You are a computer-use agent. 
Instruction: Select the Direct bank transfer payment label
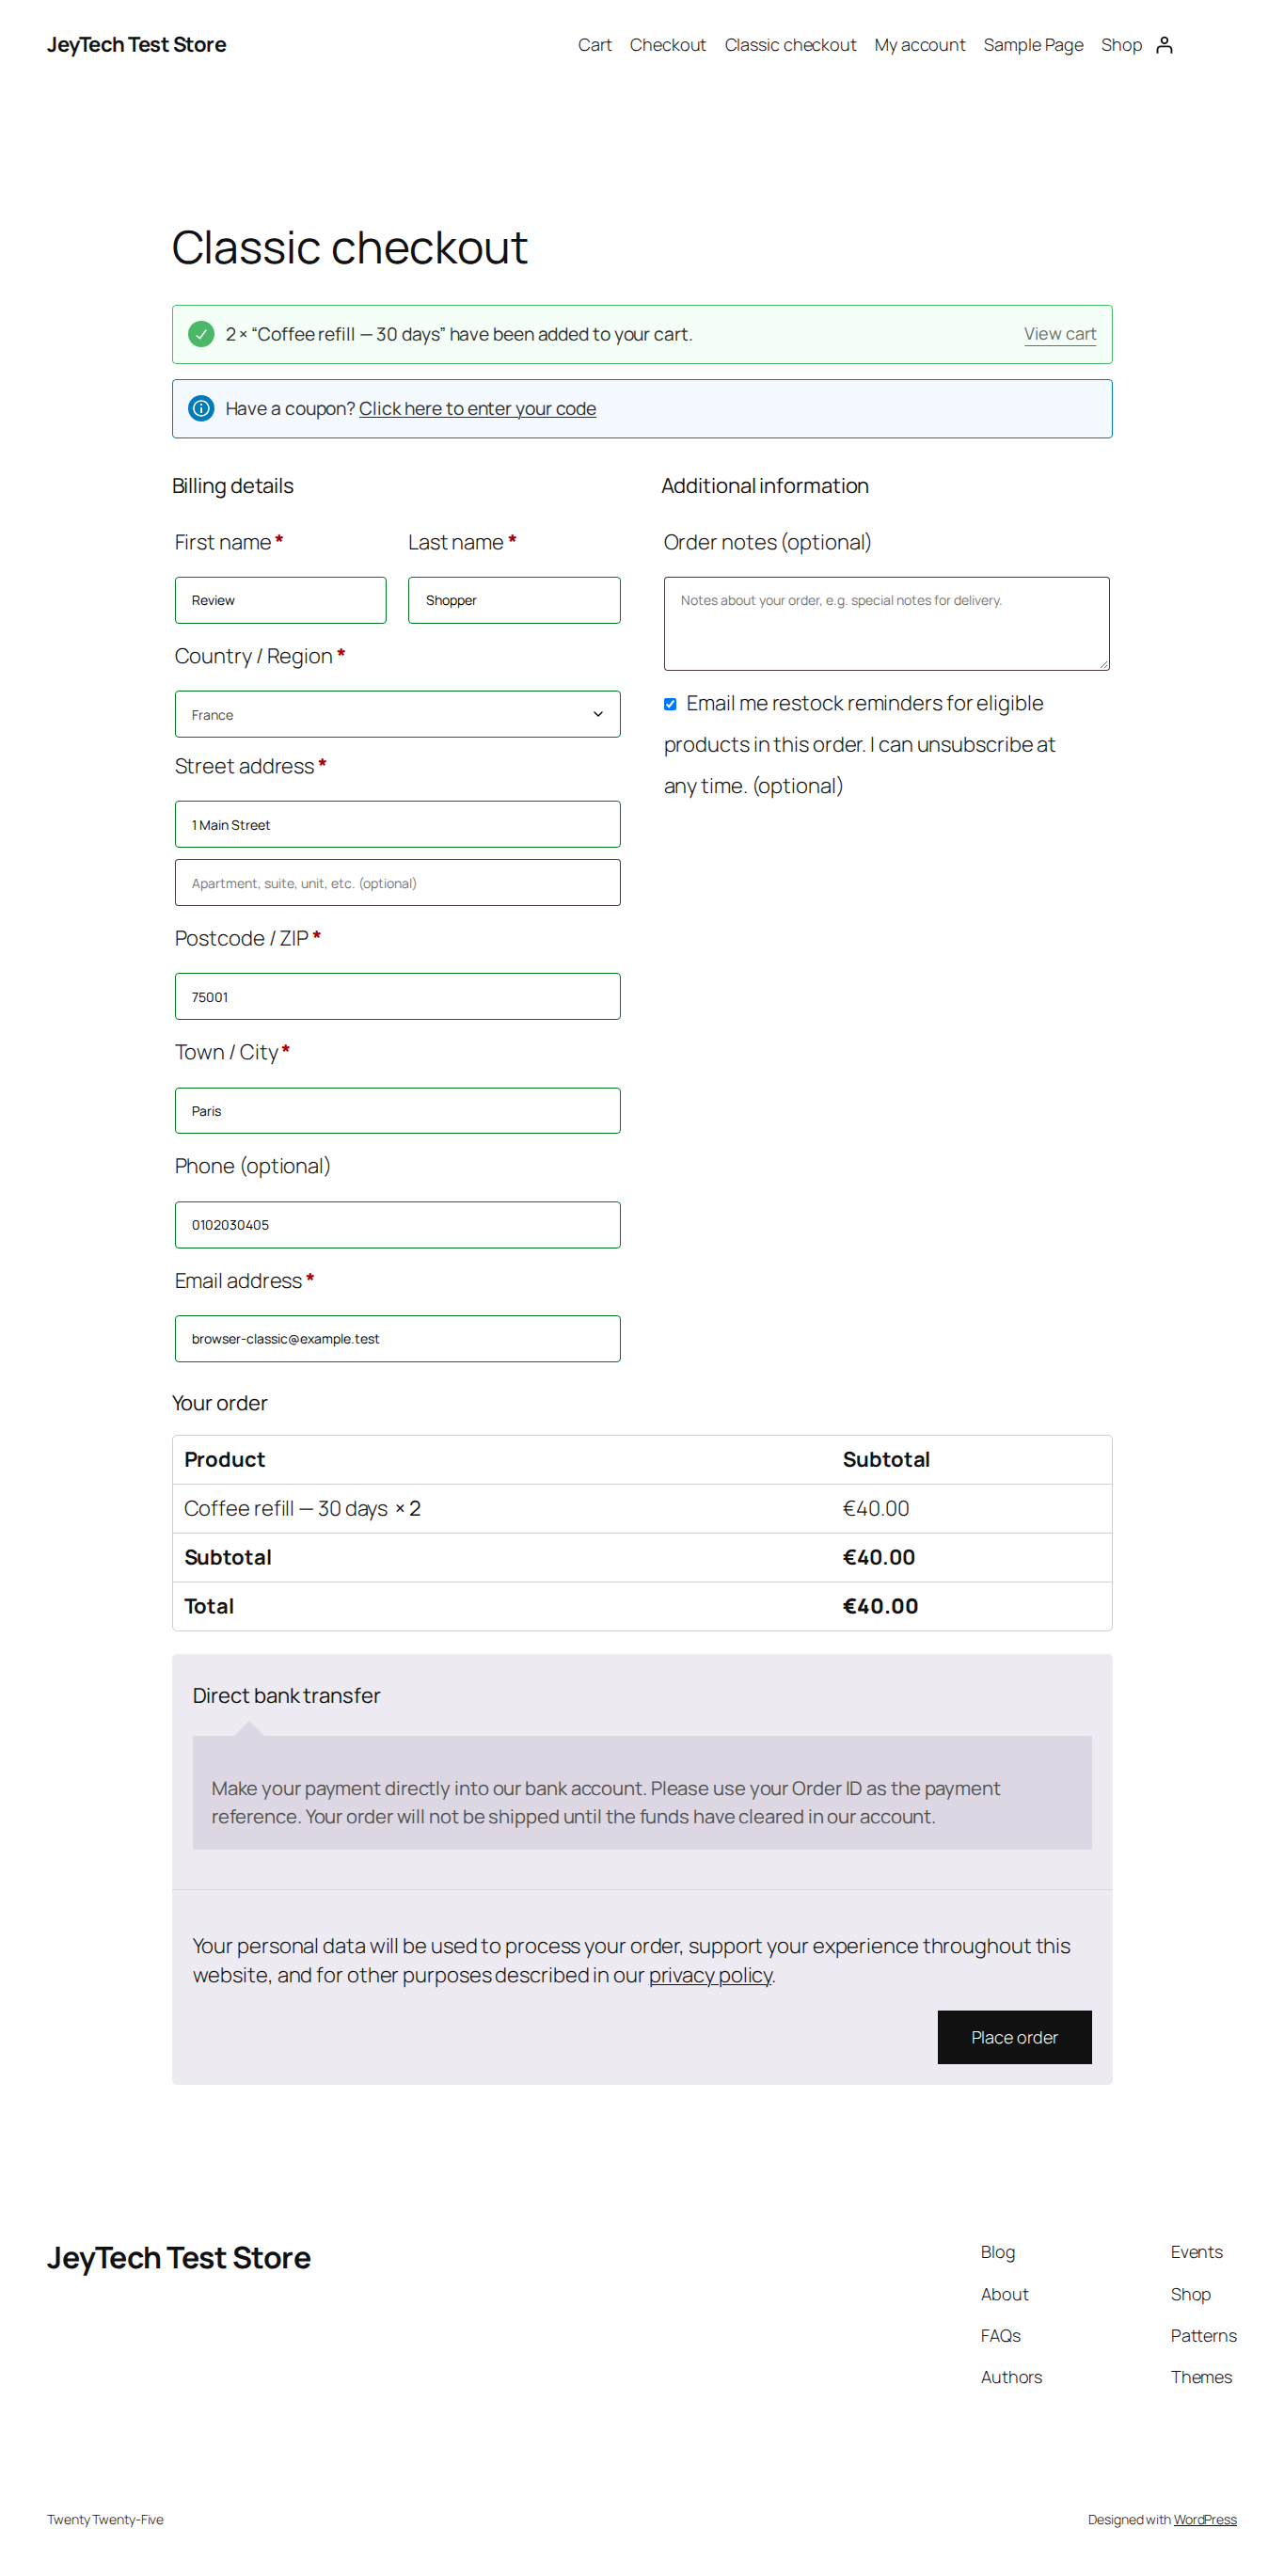click(x=286, y=1696)
